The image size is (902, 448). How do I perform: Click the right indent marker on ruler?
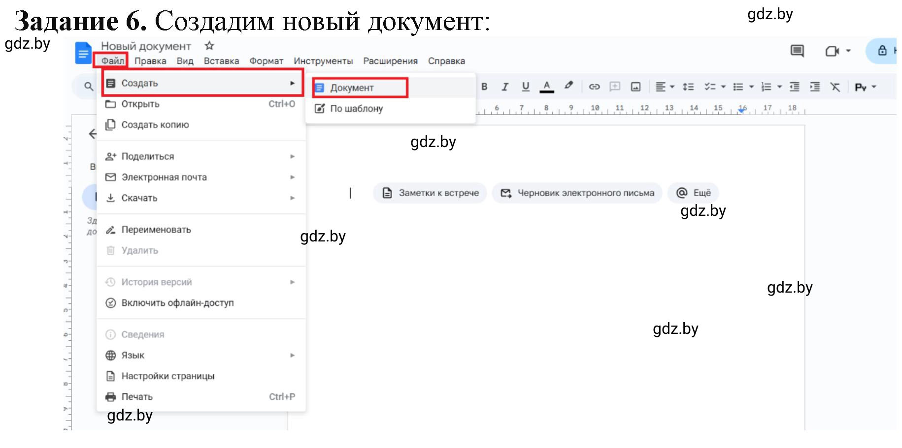(741, 111)
